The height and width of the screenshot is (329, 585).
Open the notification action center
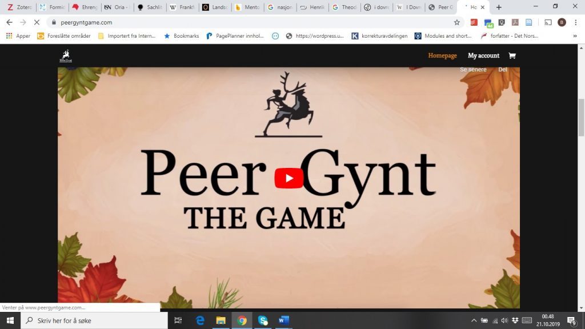[x=571, y=320]
